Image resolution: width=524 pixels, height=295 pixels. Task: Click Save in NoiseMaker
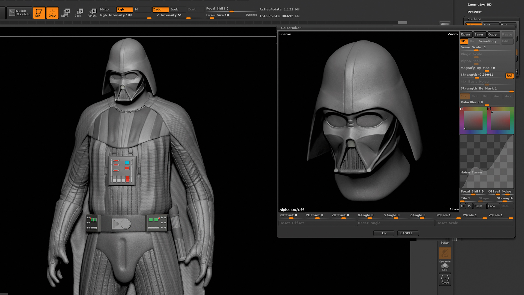(x=479, y=34)
